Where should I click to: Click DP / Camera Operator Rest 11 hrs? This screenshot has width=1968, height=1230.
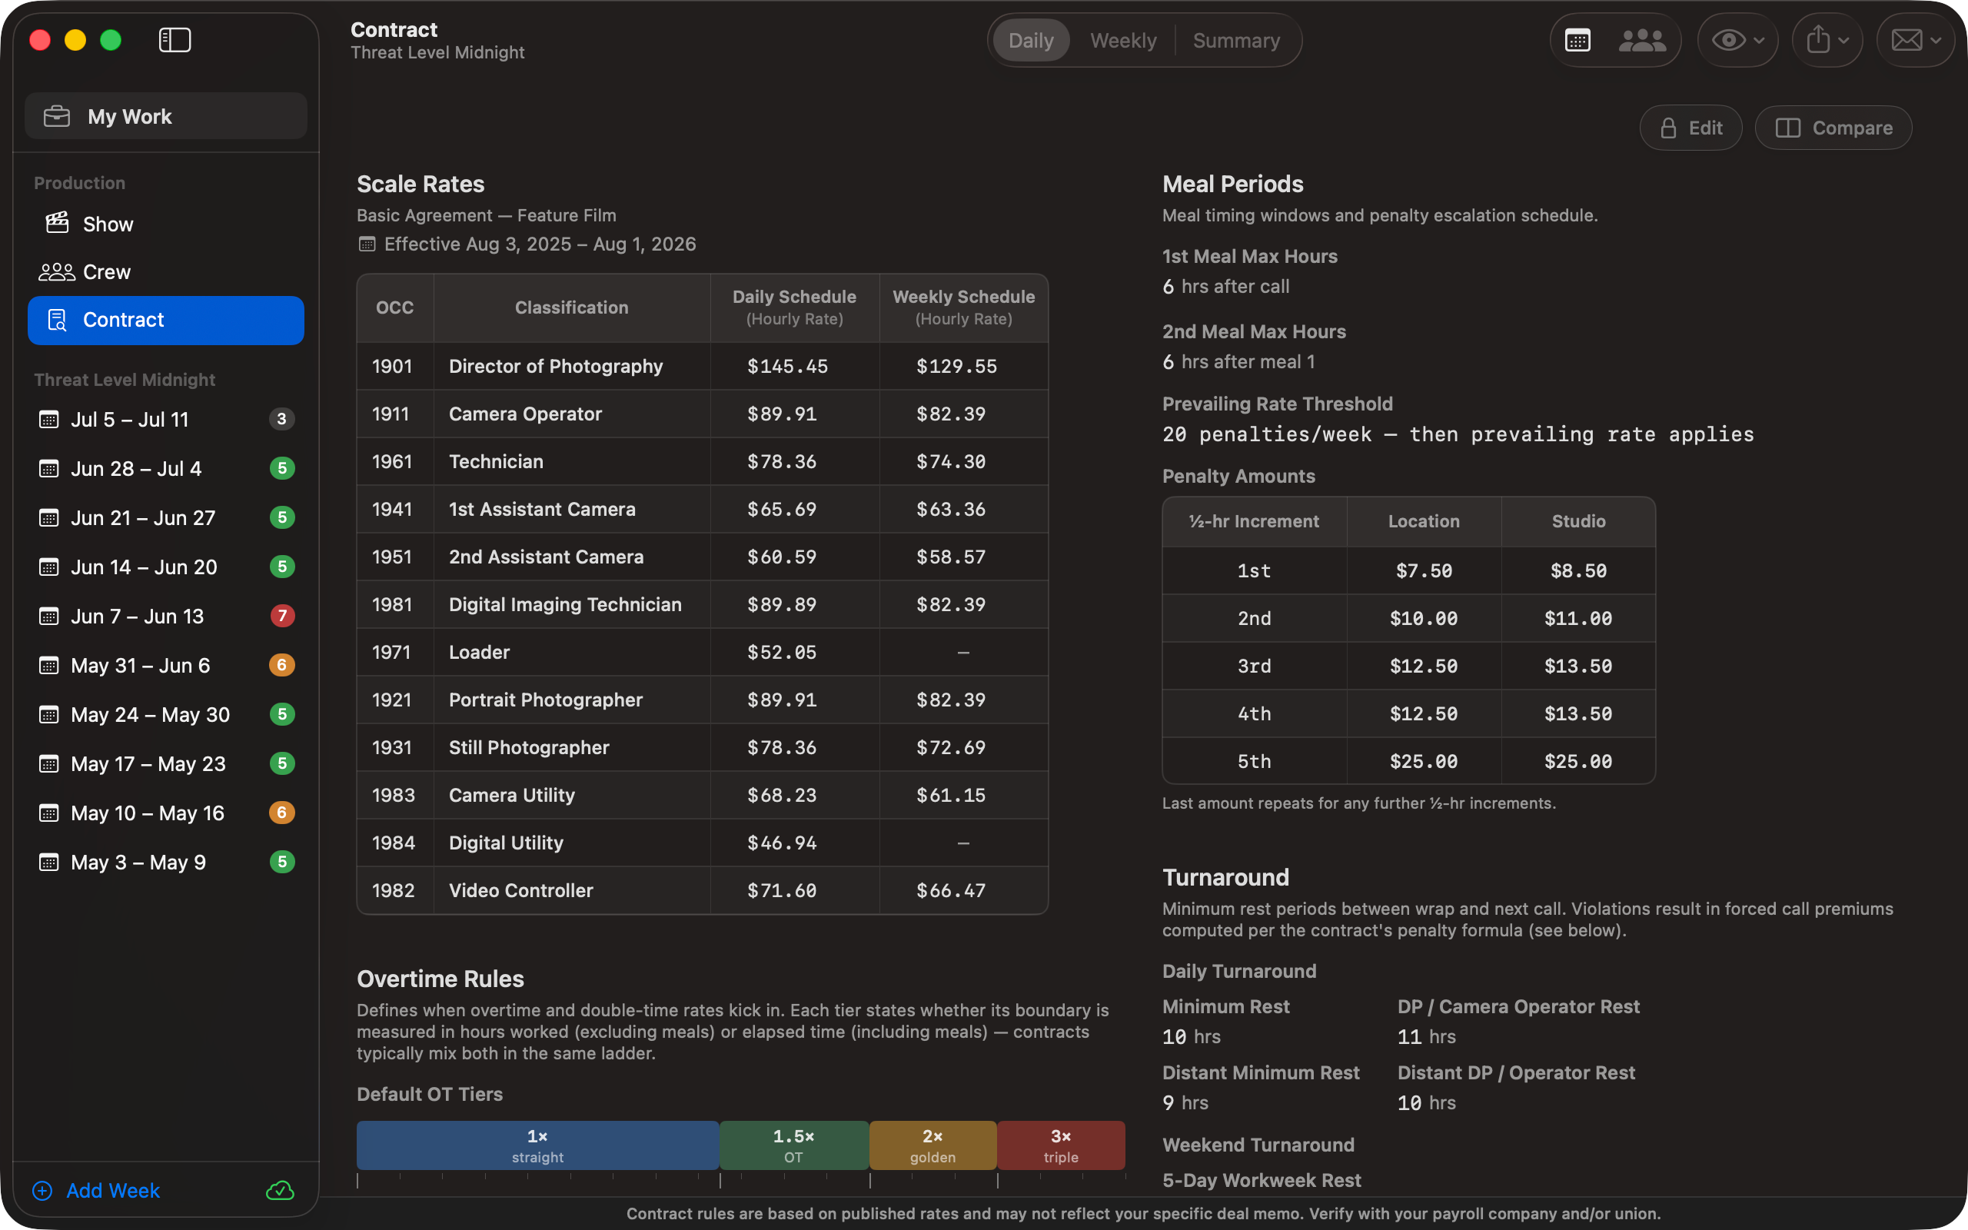(1426, 1037)
